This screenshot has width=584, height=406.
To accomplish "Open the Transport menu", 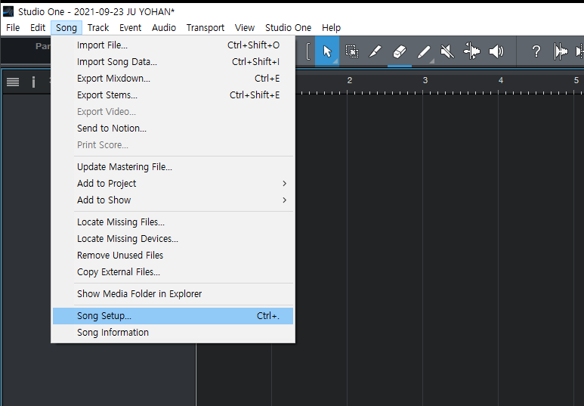I will (x=205, y=27).
